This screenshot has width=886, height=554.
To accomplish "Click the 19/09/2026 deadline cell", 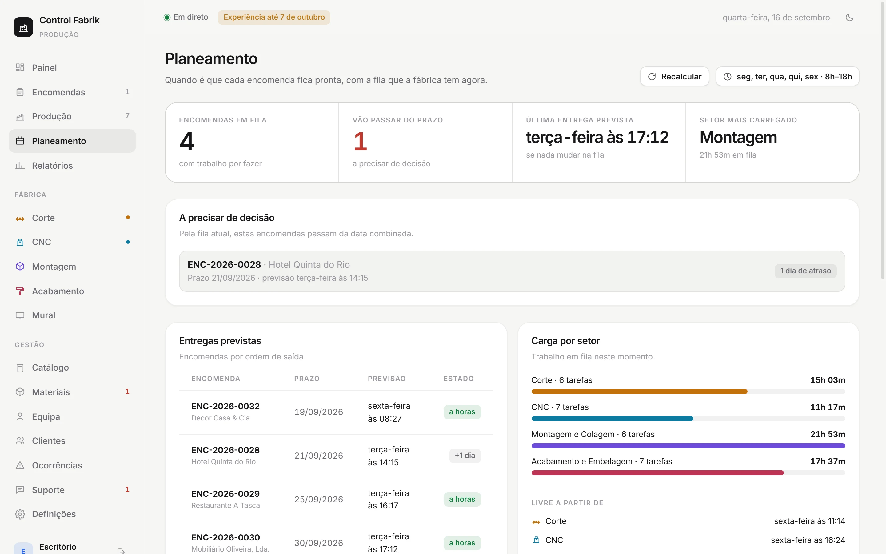I will (x=318, y=412).
